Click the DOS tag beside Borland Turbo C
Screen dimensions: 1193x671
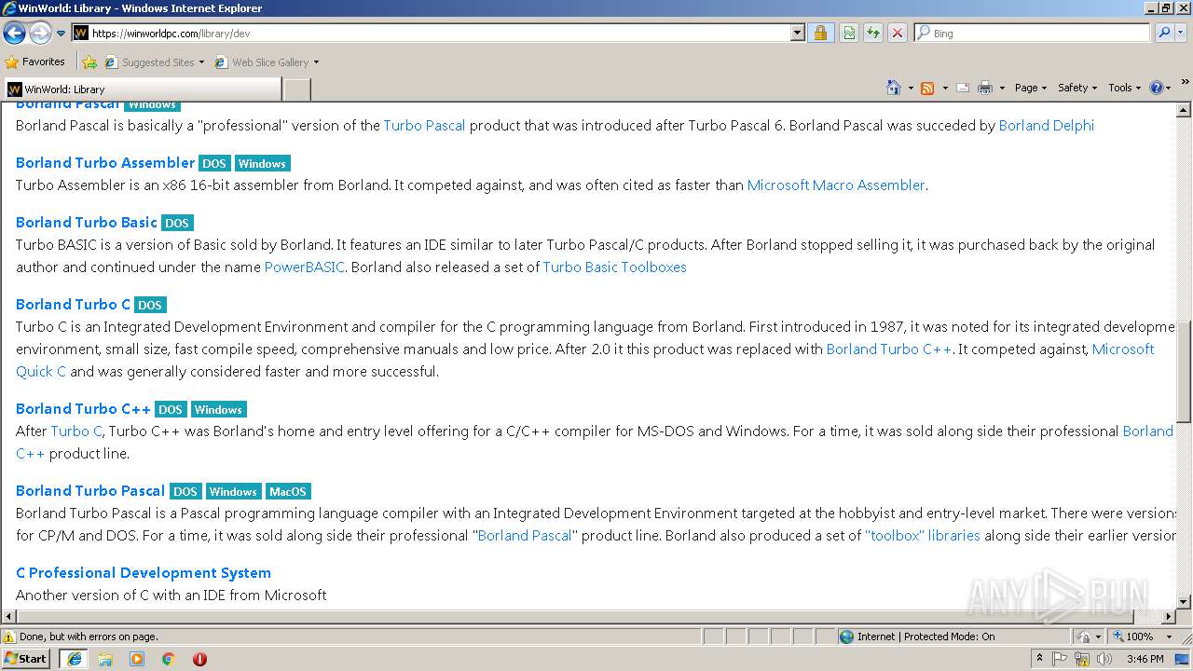[x=150, y=305]
